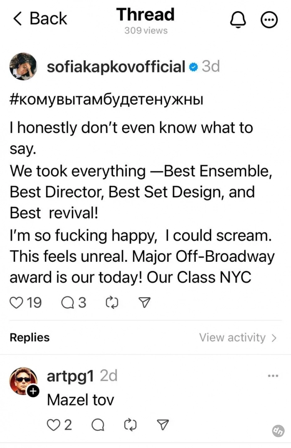This screenshot has width=291, height=448.
Task: Tap the Russian hashtag link
Action: [106, 101]
